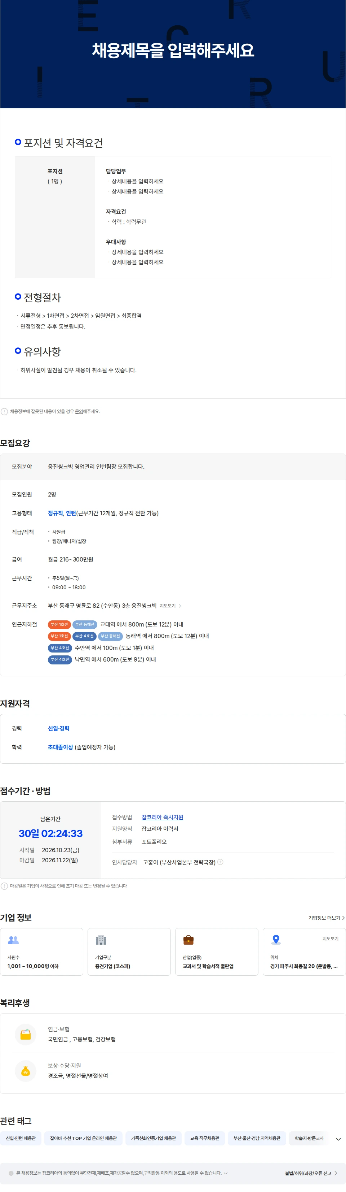
Task: Click 초대졸이상 education text
Action: pos(61,747)
